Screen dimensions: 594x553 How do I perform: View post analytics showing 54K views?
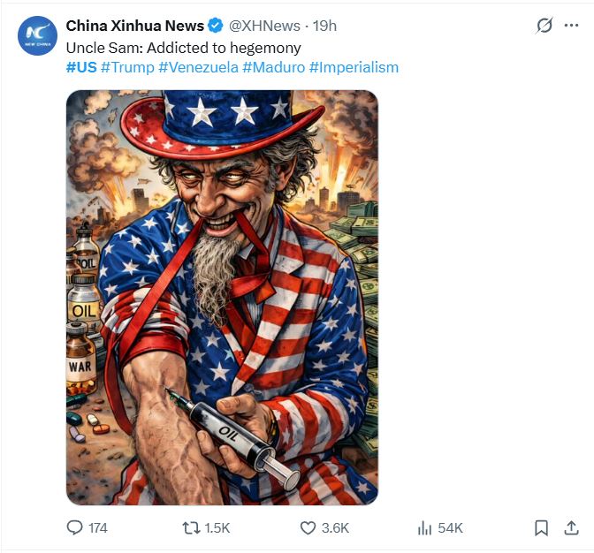point(427,527)
